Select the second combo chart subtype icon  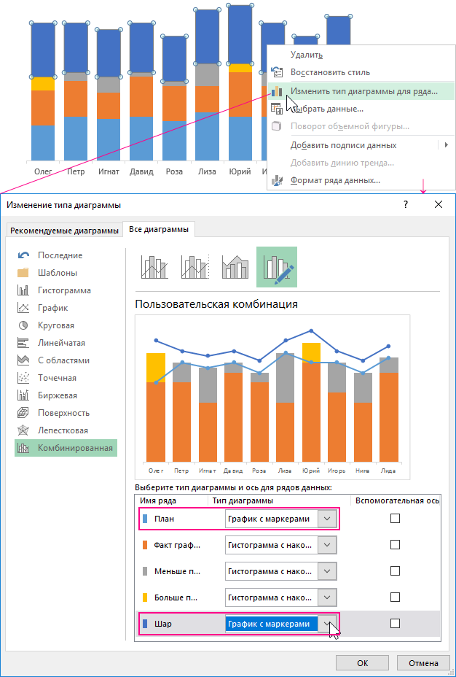[195, 267]
